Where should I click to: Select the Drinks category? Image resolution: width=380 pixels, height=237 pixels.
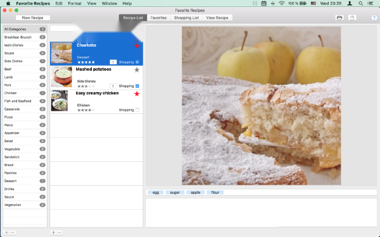click(x=25, y=189)
